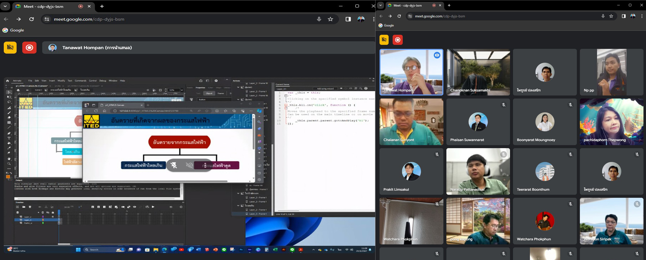Open Chrome three-dot menu in right window
The height and width of the screenshot is (260, 646).
point(642,16)
